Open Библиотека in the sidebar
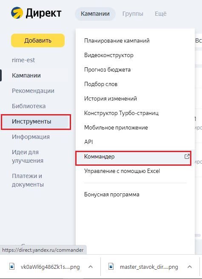The image size is (202, 279). (28, 106)
